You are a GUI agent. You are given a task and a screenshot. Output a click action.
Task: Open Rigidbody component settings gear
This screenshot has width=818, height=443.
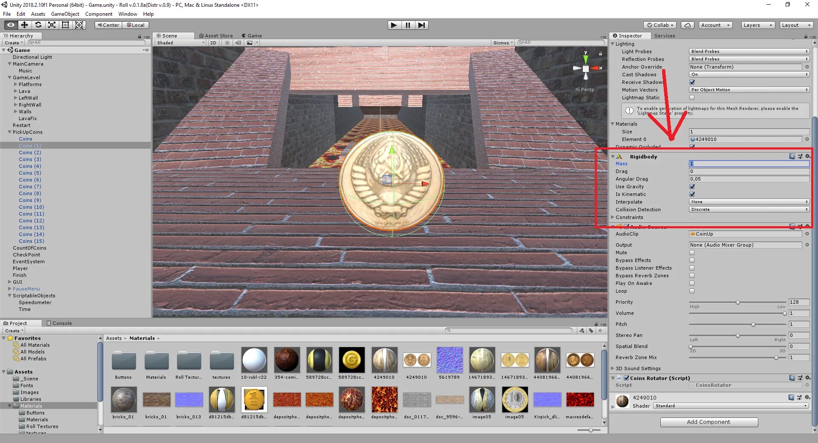point(807,156)
